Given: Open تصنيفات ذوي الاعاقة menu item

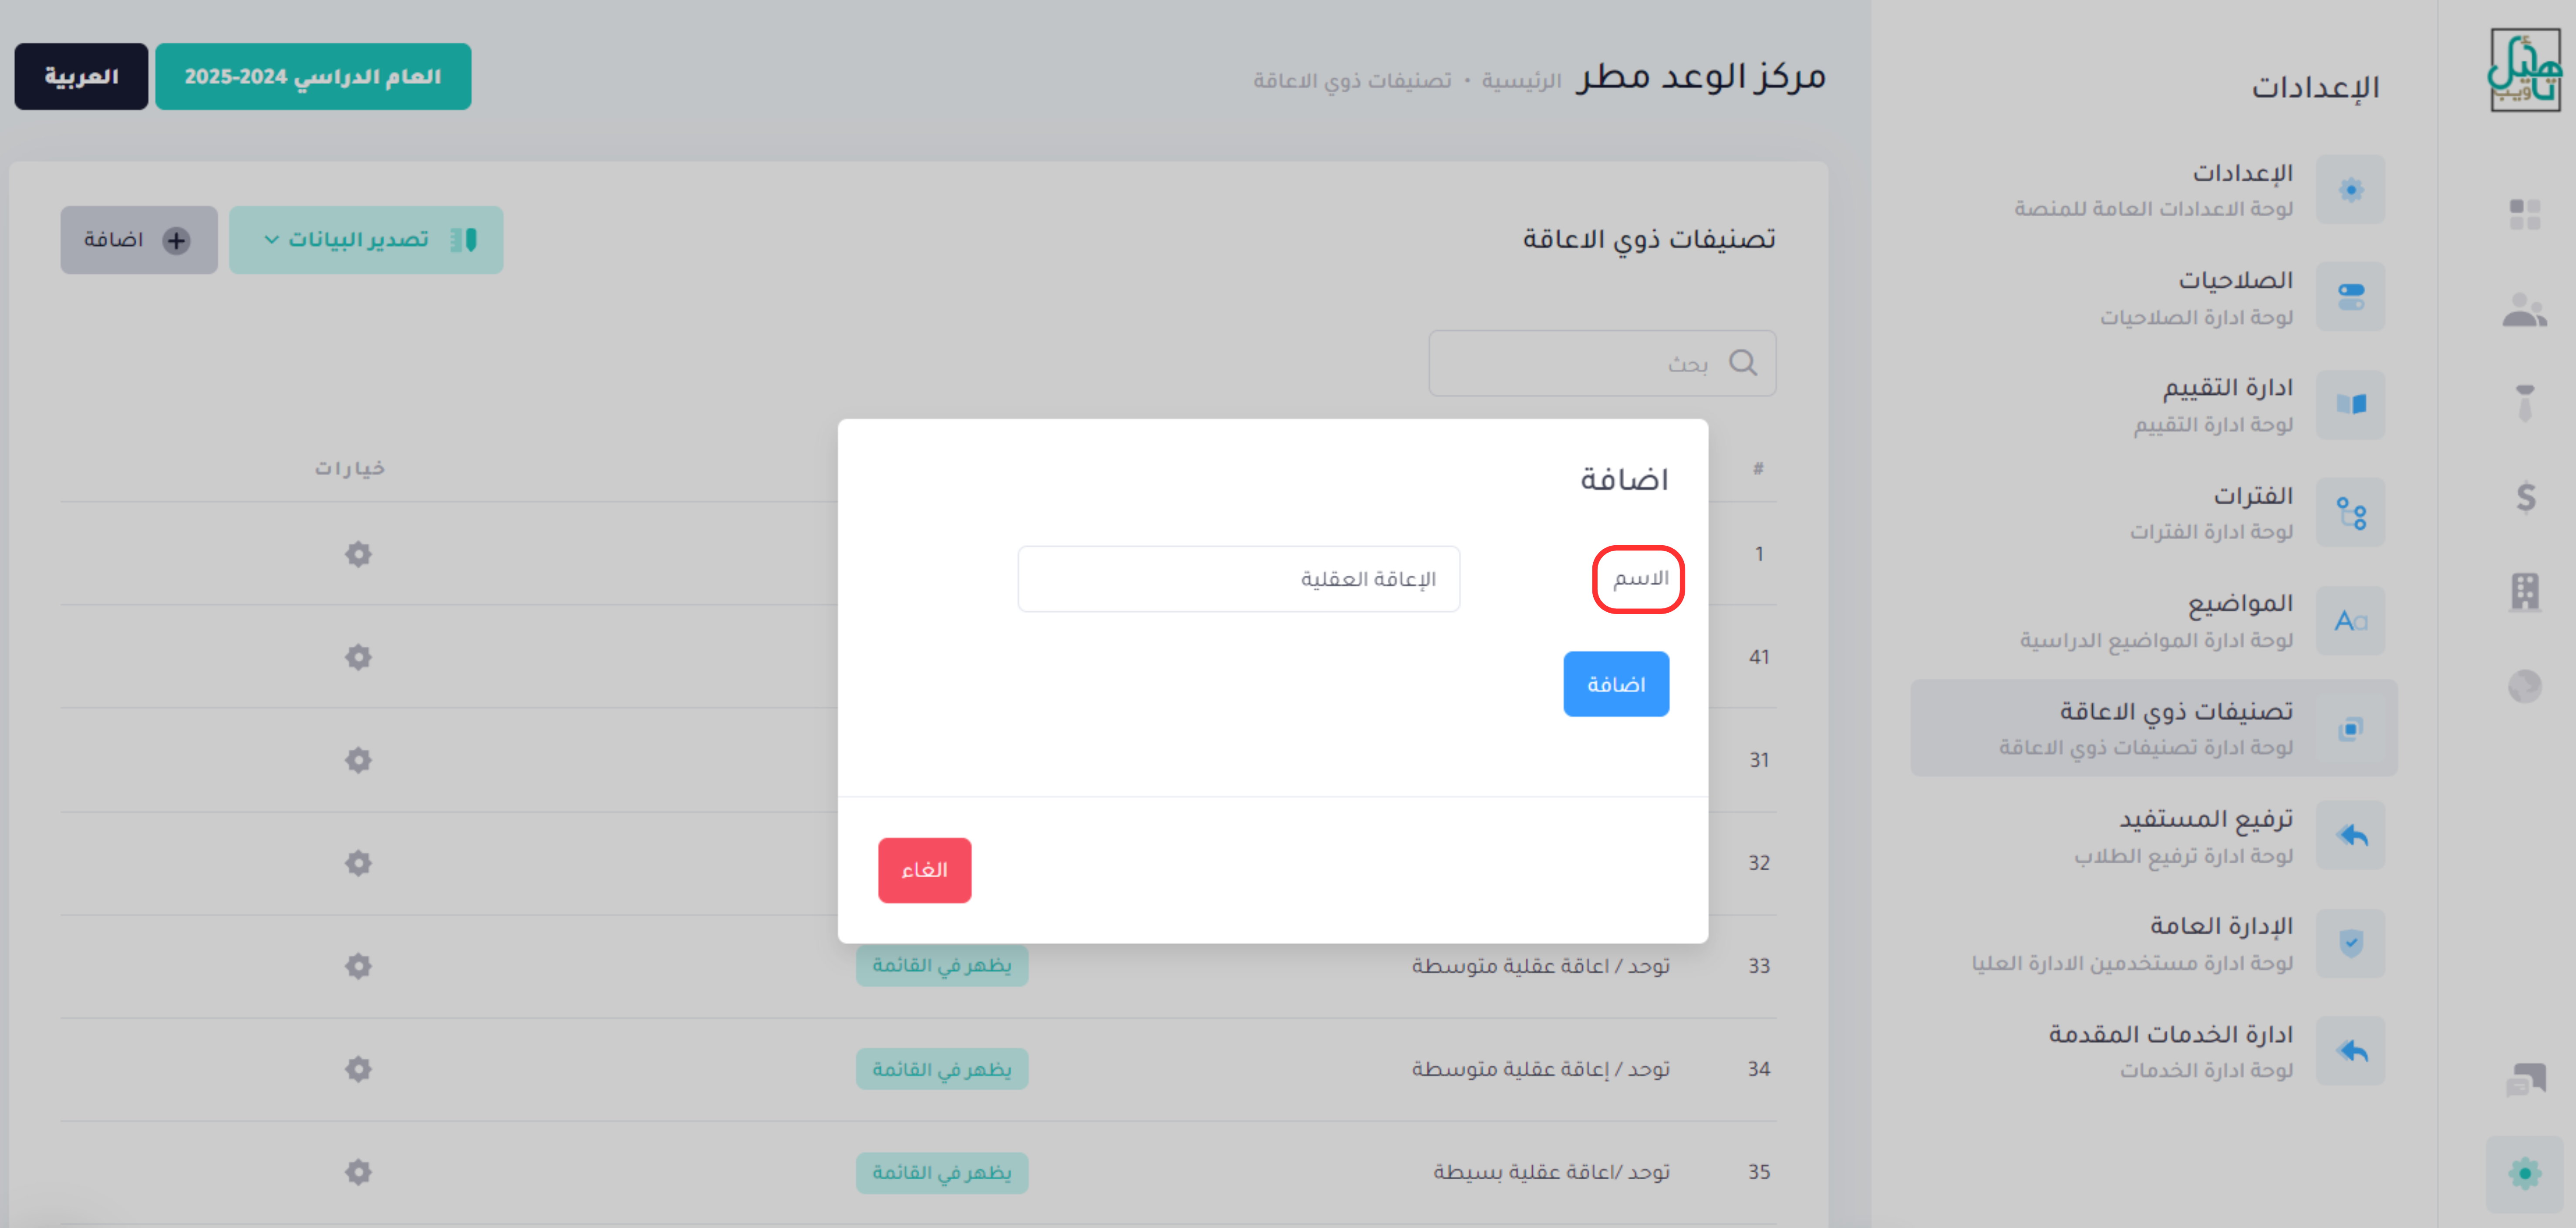Looking at the screenshot, I should click(x=2154, y=728).
